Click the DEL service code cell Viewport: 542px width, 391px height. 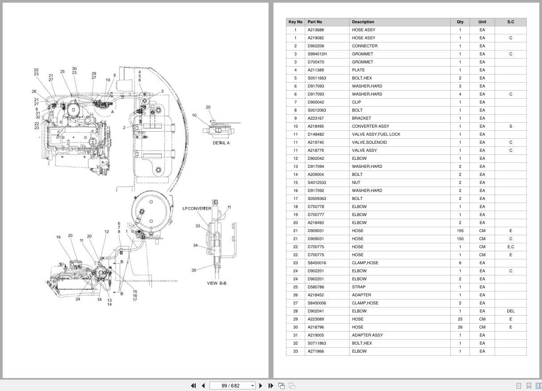(511, 311)
